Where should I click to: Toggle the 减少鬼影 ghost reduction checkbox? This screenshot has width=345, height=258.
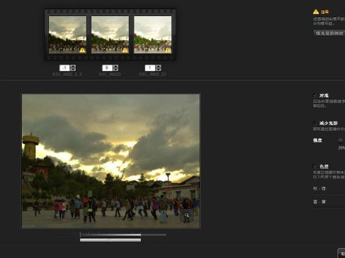pyautogui.click(x=315, y=123)
